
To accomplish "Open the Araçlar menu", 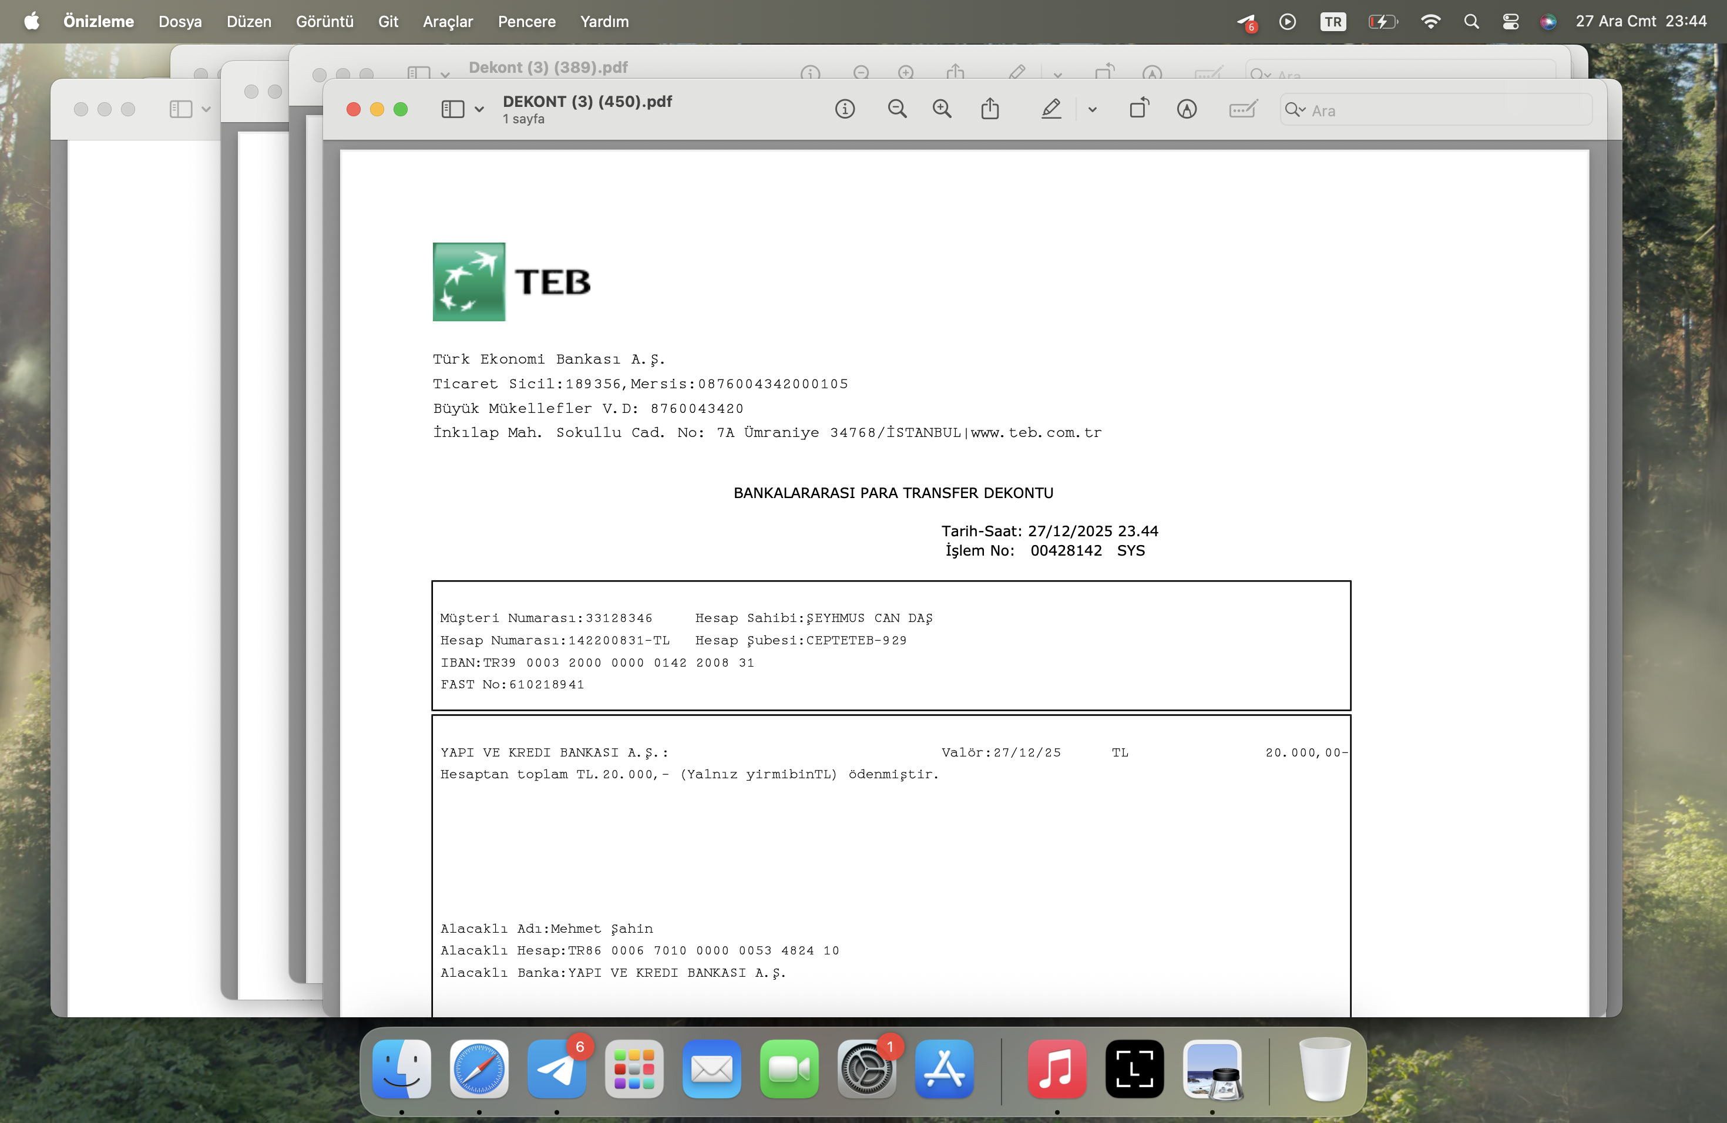I will [448, 22].
